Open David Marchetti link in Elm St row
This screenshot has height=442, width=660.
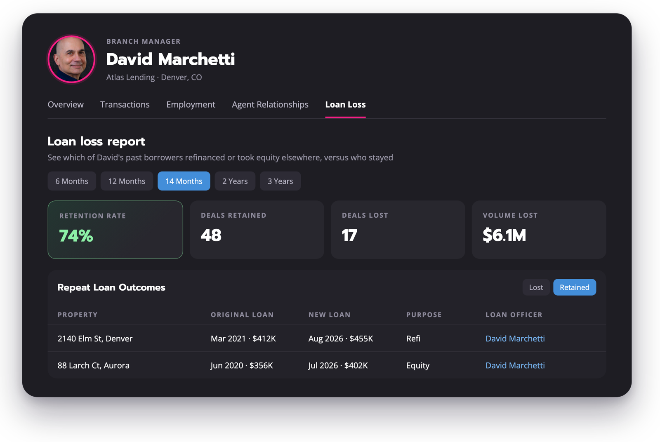pos(515,339)
